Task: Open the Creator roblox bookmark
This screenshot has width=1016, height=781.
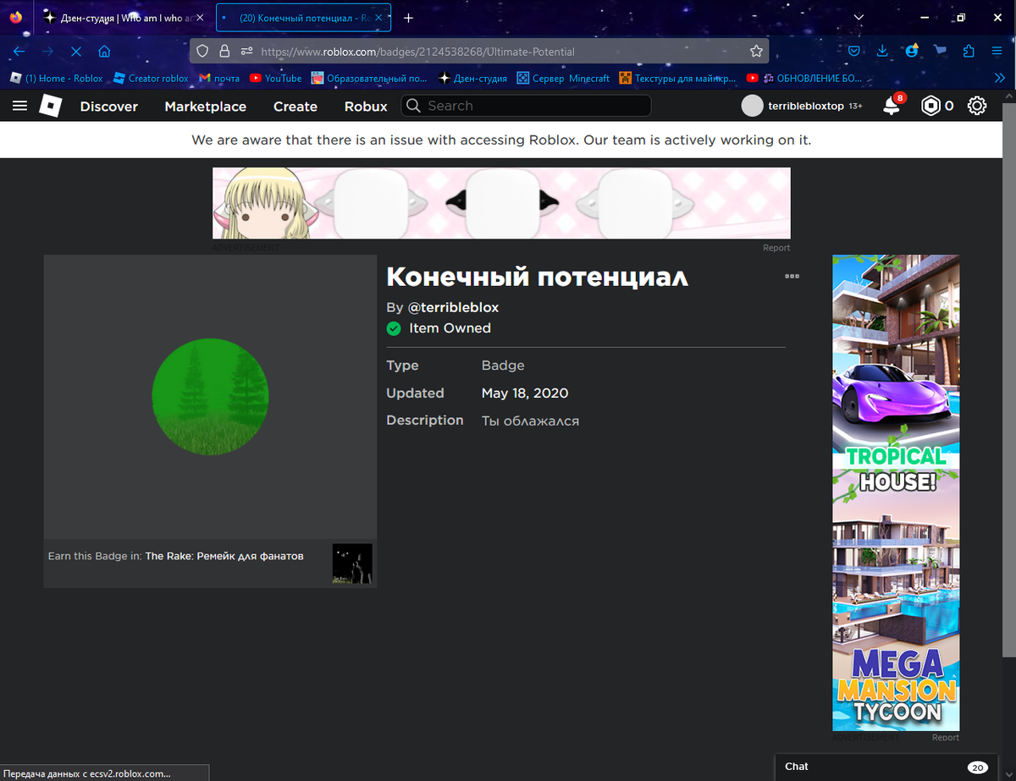Action: pyautogui.click(x=151, y=78)
